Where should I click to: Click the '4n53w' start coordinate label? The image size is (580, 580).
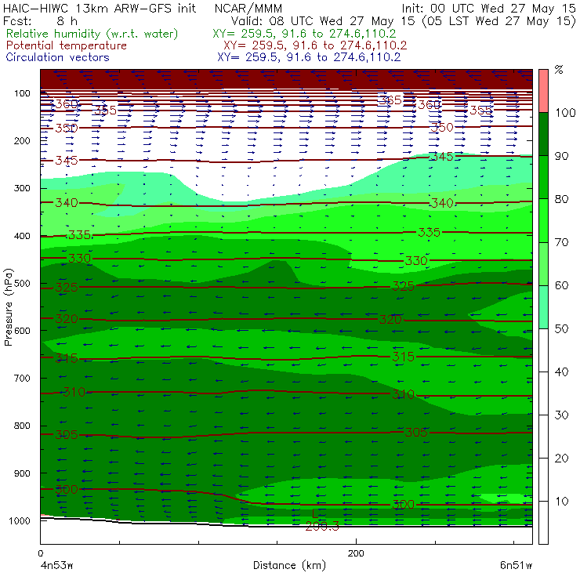coord(56,566)
